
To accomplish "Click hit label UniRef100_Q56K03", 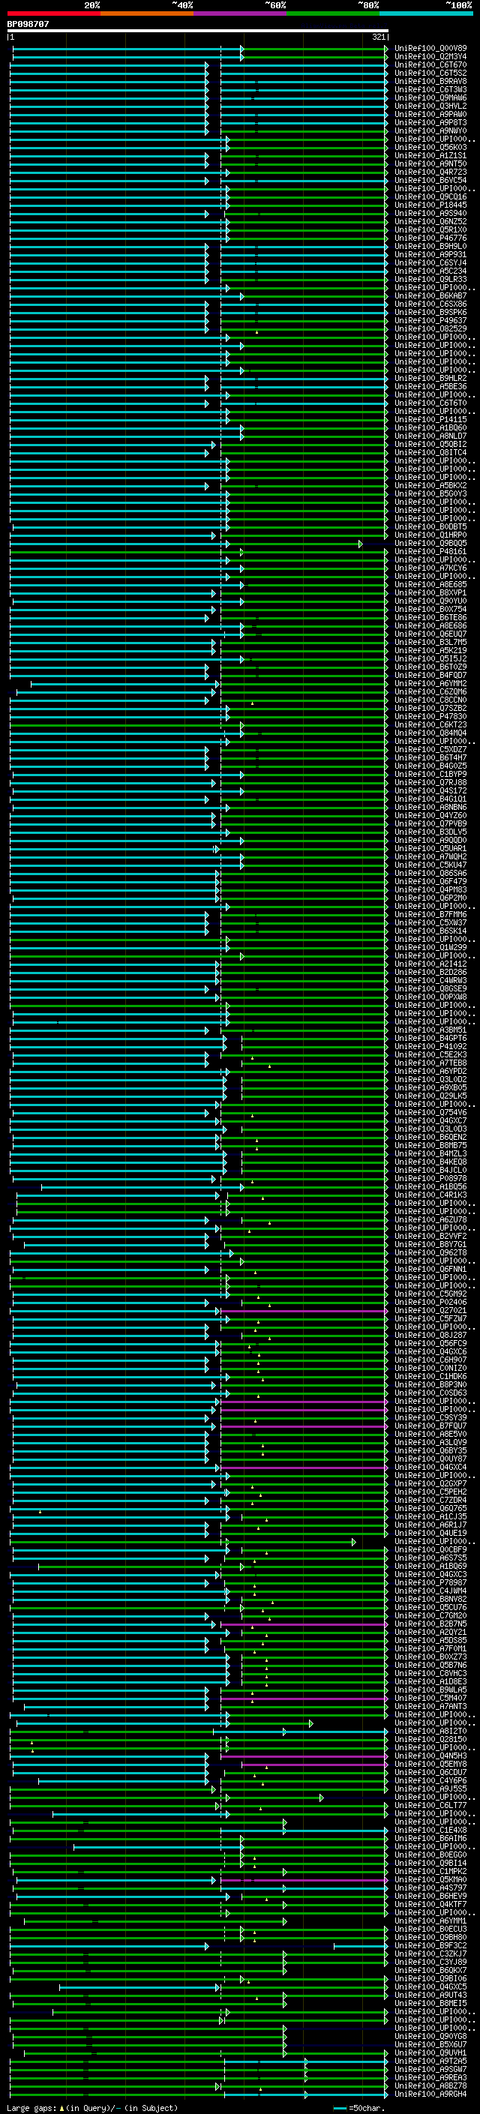I will [430, 148].
